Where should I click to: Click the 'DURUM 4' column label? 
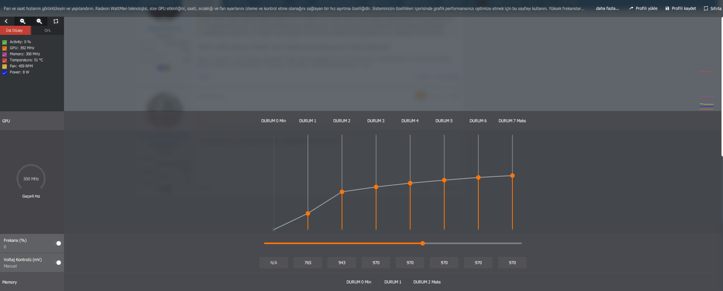410,121
